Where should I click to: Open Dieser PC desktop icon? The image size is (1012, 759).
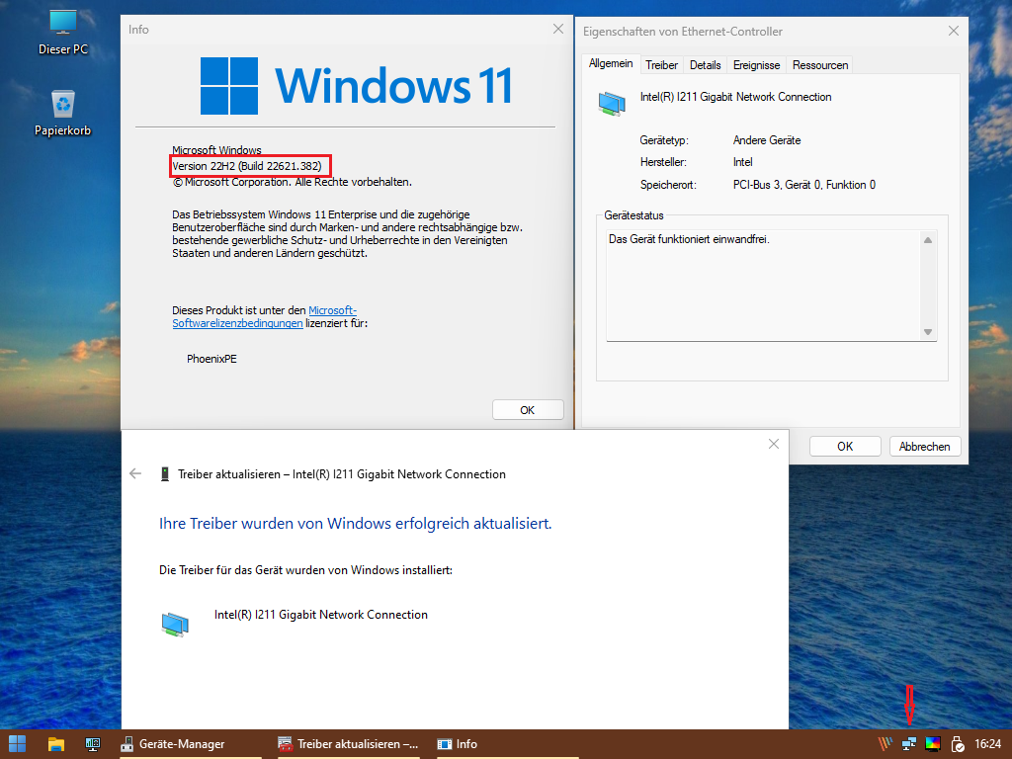[x=62, y=26]
